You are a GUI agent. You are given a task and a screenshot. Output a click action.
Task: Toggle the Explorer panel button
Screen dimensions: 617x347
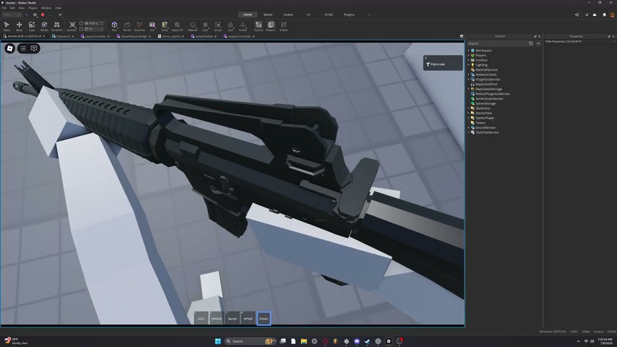coord(259,26)
